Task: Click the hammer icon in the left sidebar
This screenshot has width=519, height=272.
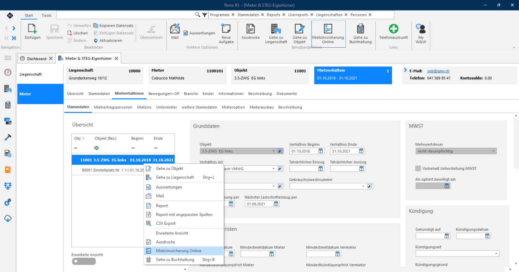Action: (x=8, y=137)
